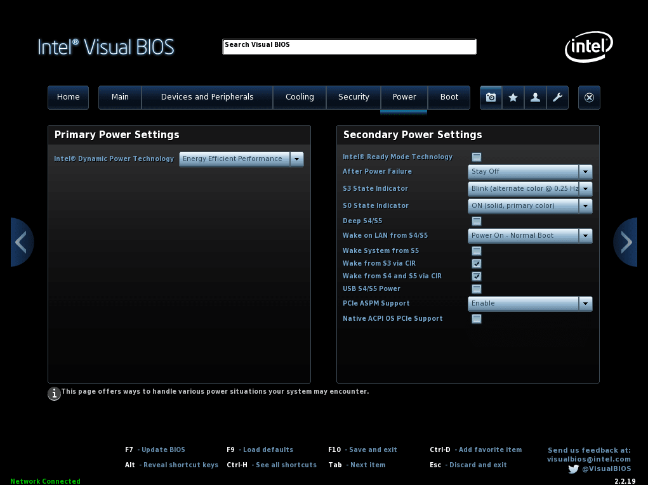Screen dimensions: 648x485
Task: Go to previous page with left arrow
Action: coord(21,242)
